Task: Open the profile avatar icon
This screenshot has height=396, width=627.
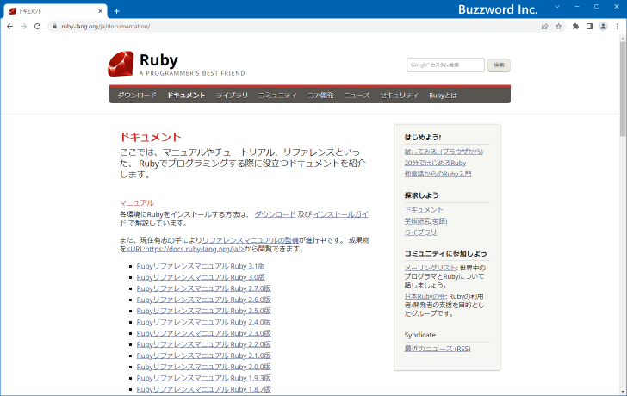Action: (x=603, y=27)
